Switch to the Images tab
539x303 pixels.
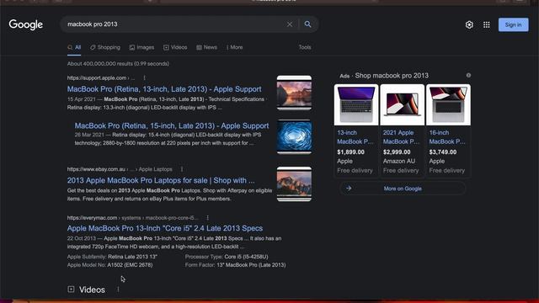(x=141, y=47)
